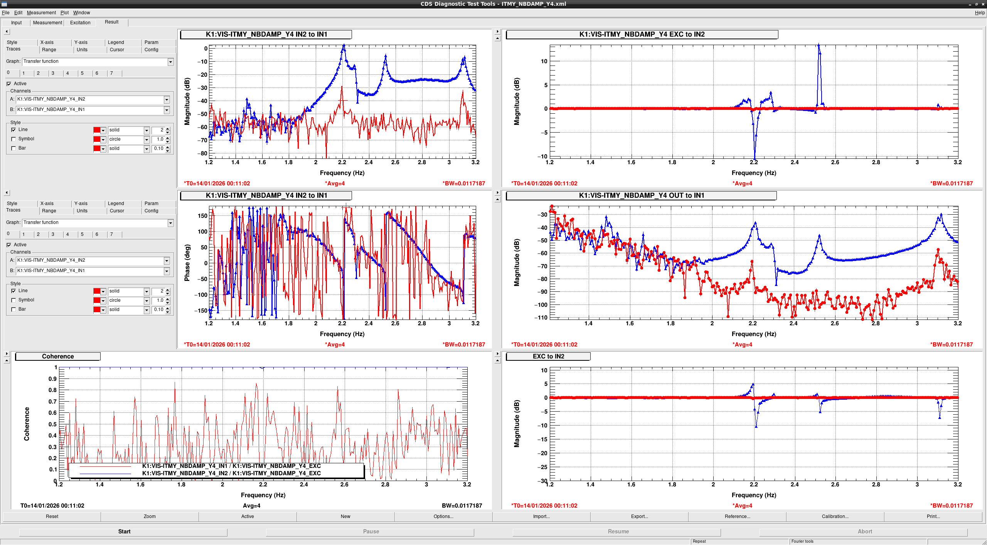Click the up arrow beside the EXC to IN2 bottom plot

[497, 361]
